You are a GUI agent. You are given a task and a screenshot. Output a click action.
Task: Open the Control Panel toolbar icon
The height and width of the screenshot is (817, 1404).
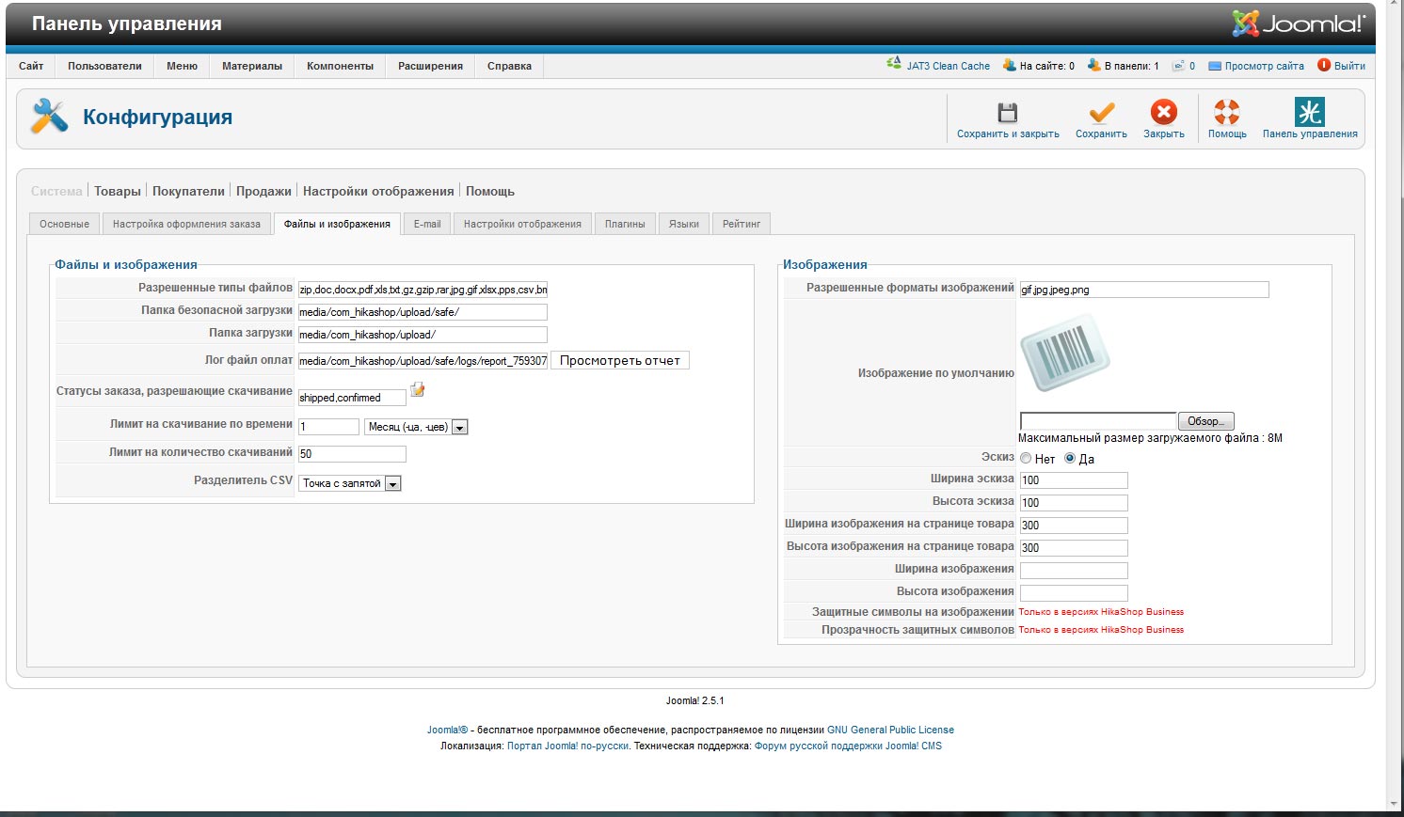coord(1309,113)
